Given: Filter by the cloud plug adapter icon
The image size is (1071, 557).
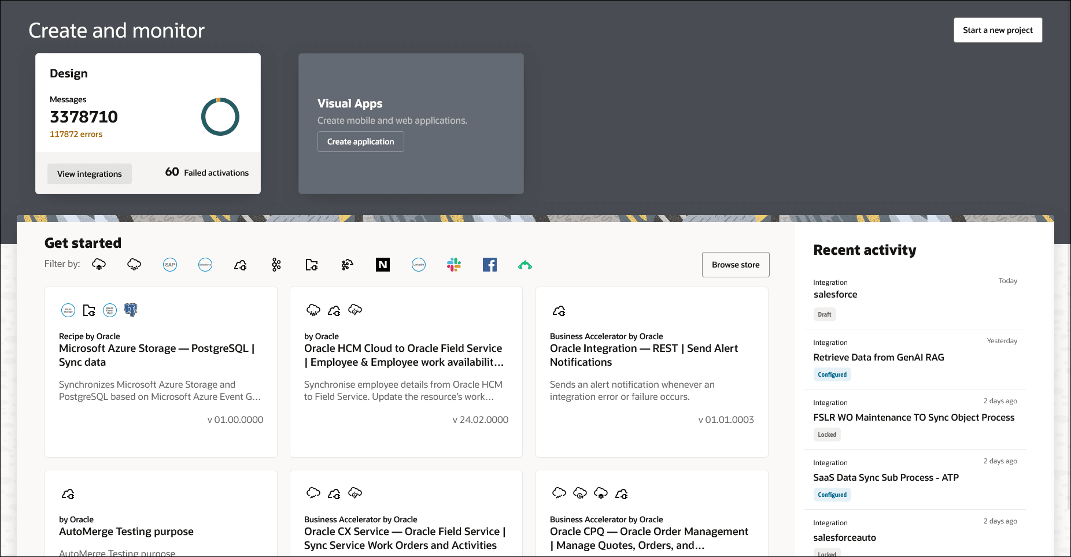Looking at the screenshot, I should coord(241,265).
